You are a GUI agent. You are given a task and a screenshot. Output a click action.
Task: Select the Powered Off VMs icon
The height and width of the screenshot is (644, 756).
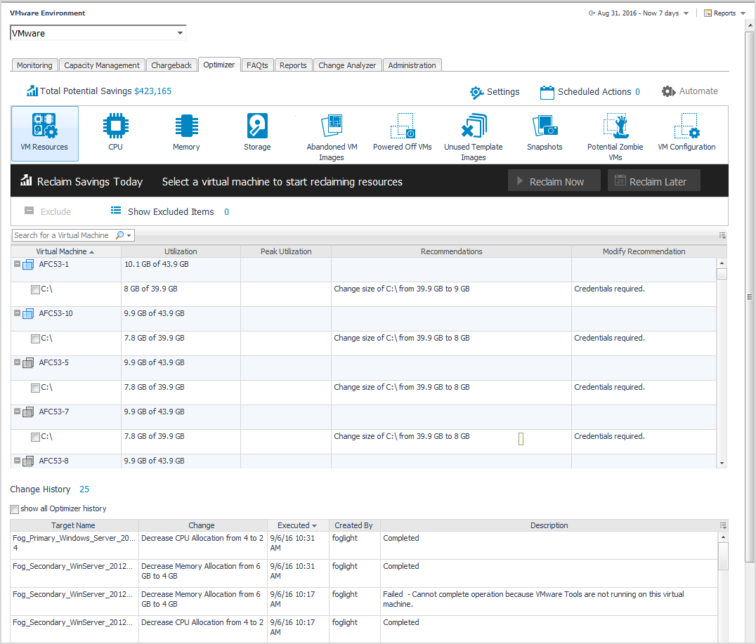403,133
